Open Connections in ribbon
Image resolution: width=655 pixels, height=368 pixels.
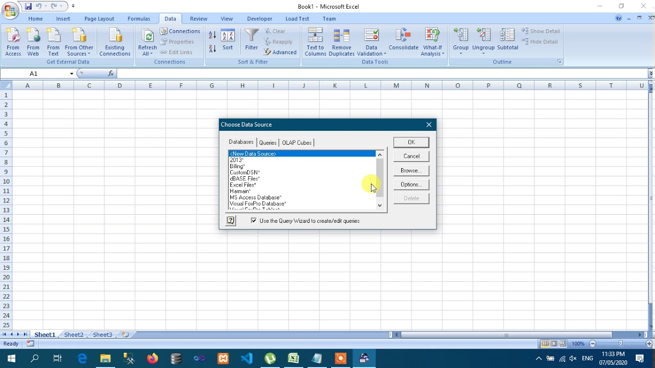click(x=180, y=31)
